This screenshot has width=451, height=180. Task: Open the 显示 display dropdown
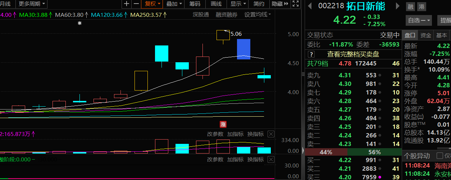coord(238,4)
